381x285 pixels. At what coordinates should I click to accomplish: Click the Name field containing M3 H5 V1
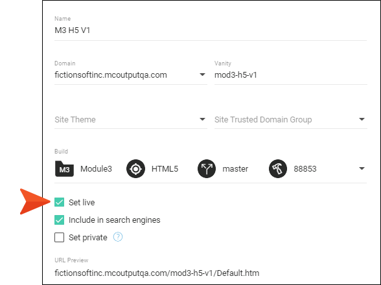pos(211,30)
